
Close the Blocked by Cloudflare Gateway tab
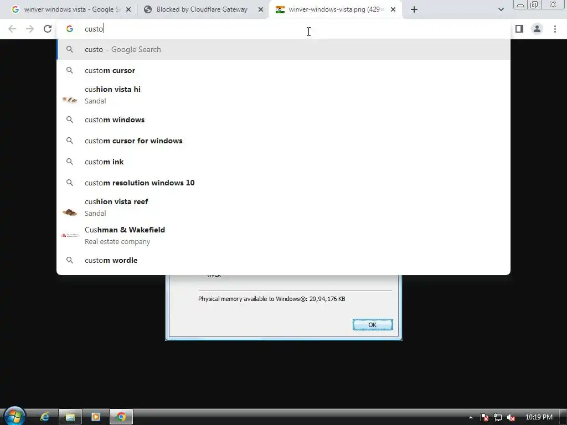tap(261, 9)
